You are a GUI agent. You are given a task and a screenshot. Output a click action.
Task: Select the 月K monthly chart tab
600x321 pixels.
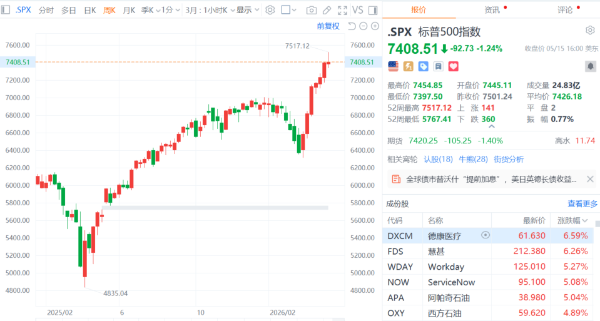129,11
